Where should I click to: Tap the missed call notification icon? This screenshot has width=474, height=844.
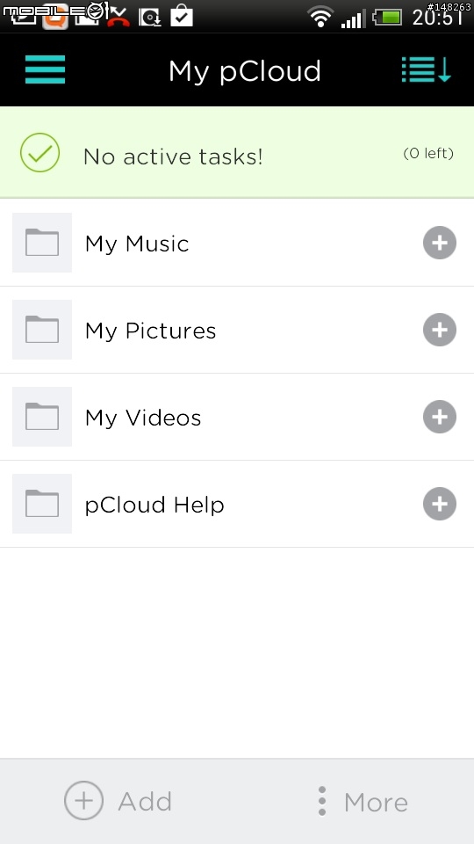pos(118,18)
